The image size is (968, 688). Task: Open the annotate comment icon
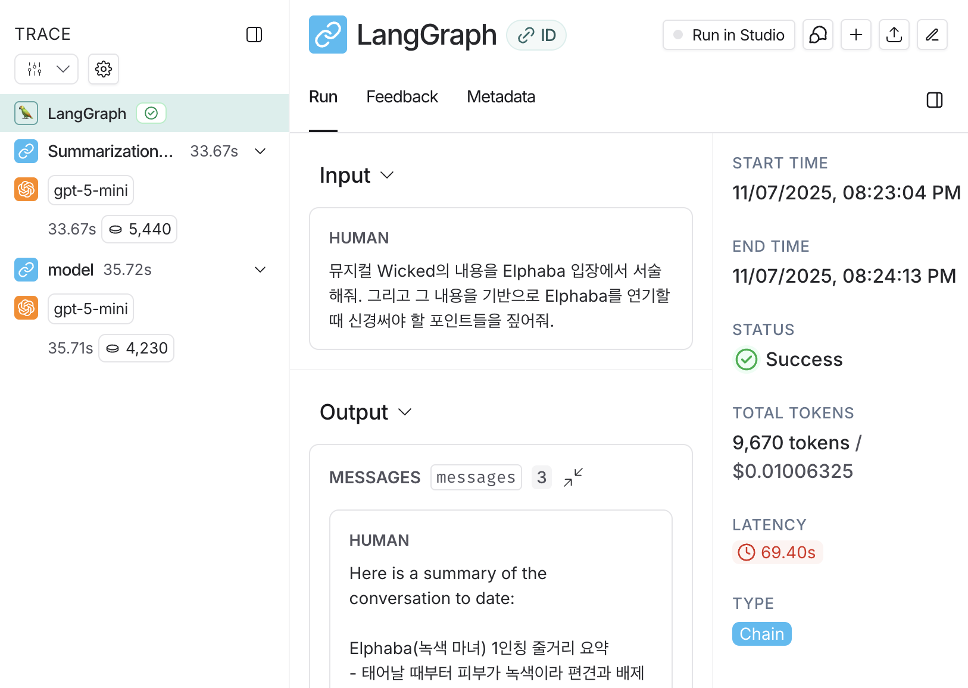[x=818, y=35]
